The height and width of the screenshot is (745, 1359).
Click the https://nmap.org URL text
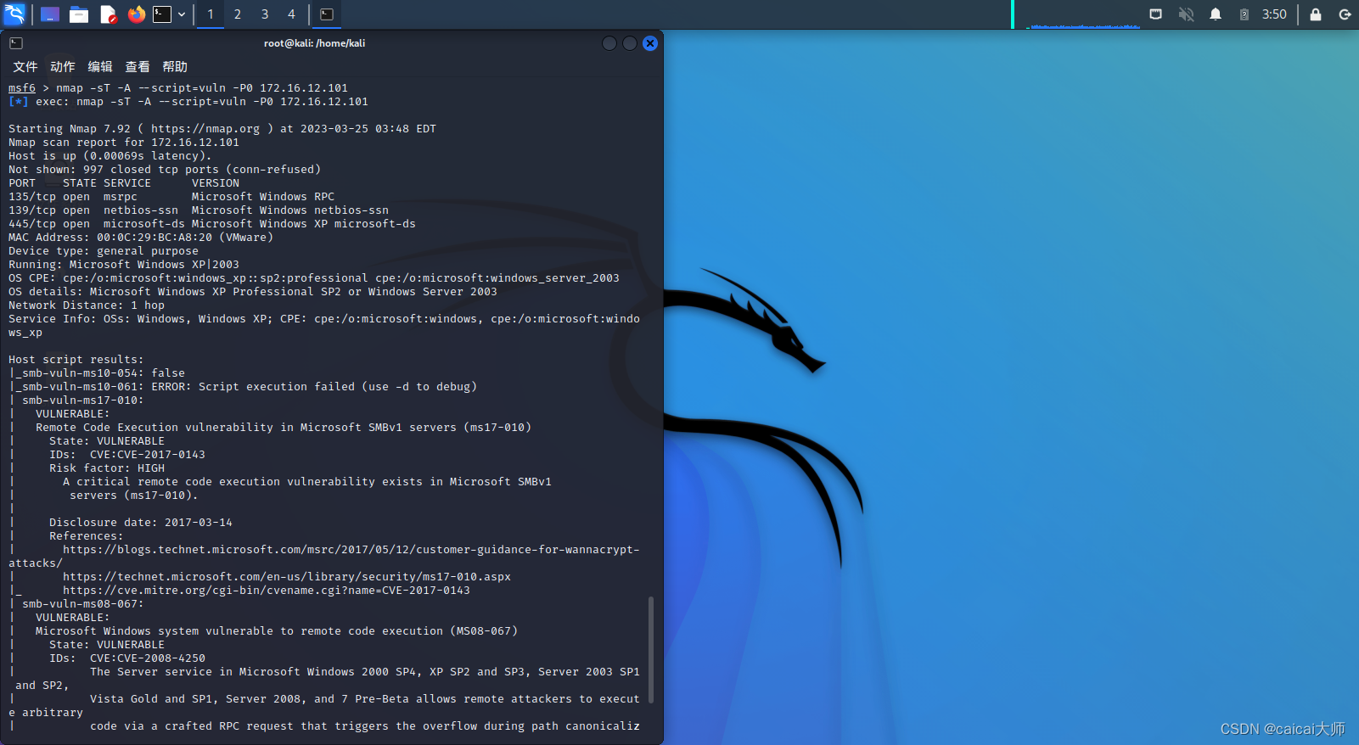click(205, 129)
